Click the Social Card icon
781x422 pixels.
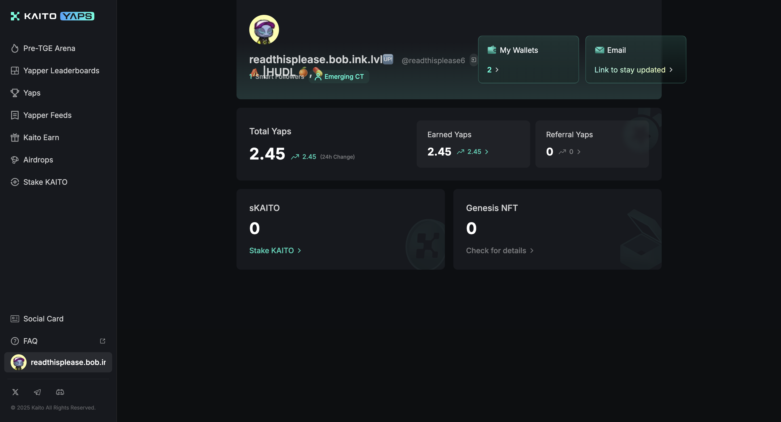click(x=15, y=318)
